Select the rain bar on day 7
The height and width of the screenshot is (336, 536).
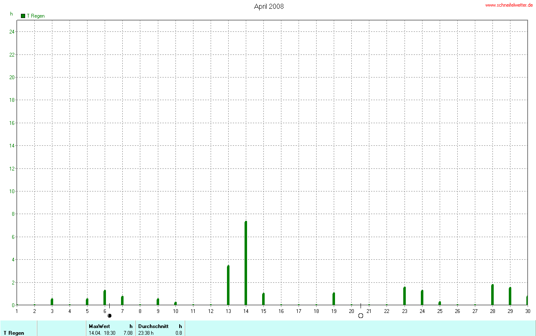click(122, 300)
